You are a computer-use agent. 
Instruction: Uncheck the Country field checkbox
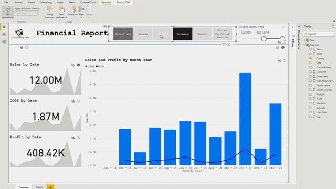(310, 58)
